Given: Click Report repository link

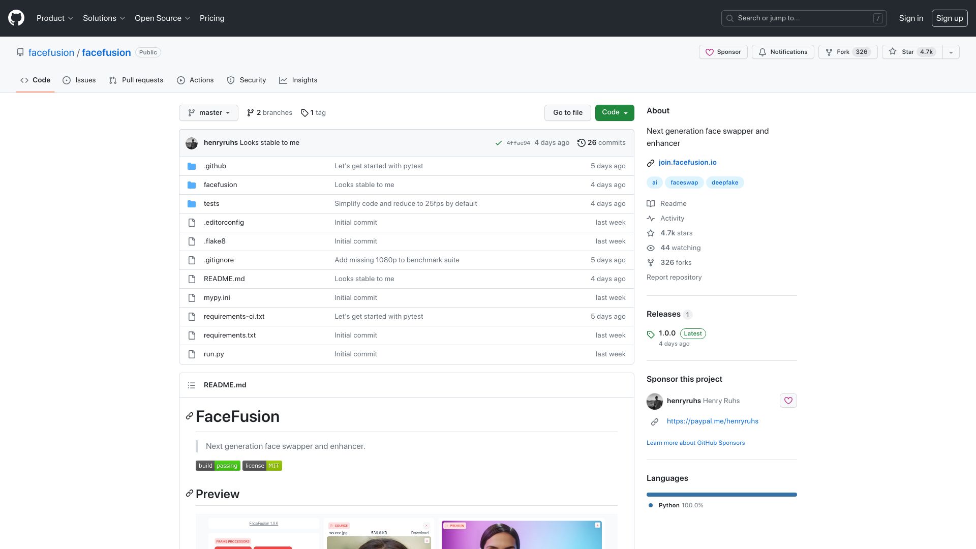Looking at the screenshot, I should (674, 278).
